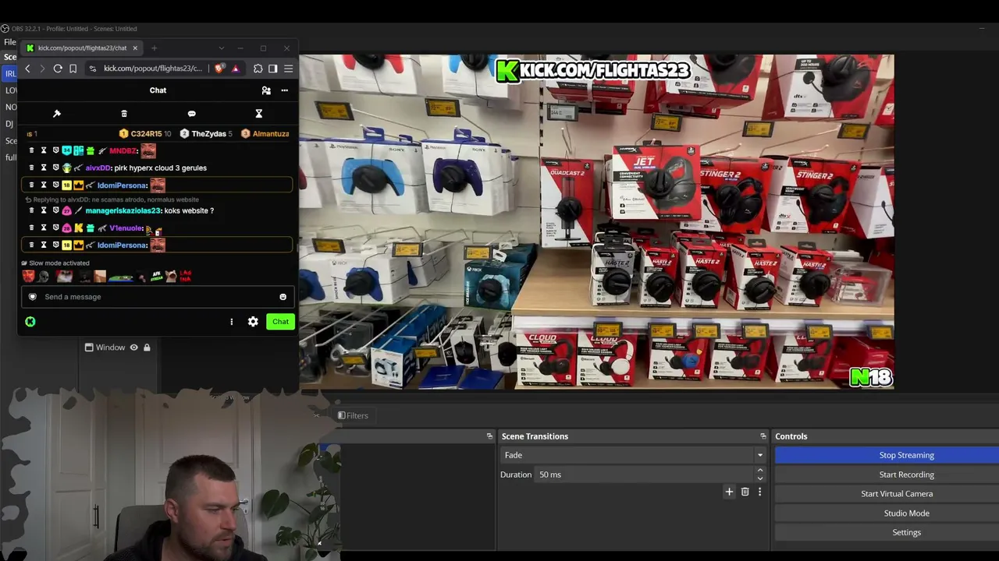Select the DJ scene in list

click(x=9, y=124)
